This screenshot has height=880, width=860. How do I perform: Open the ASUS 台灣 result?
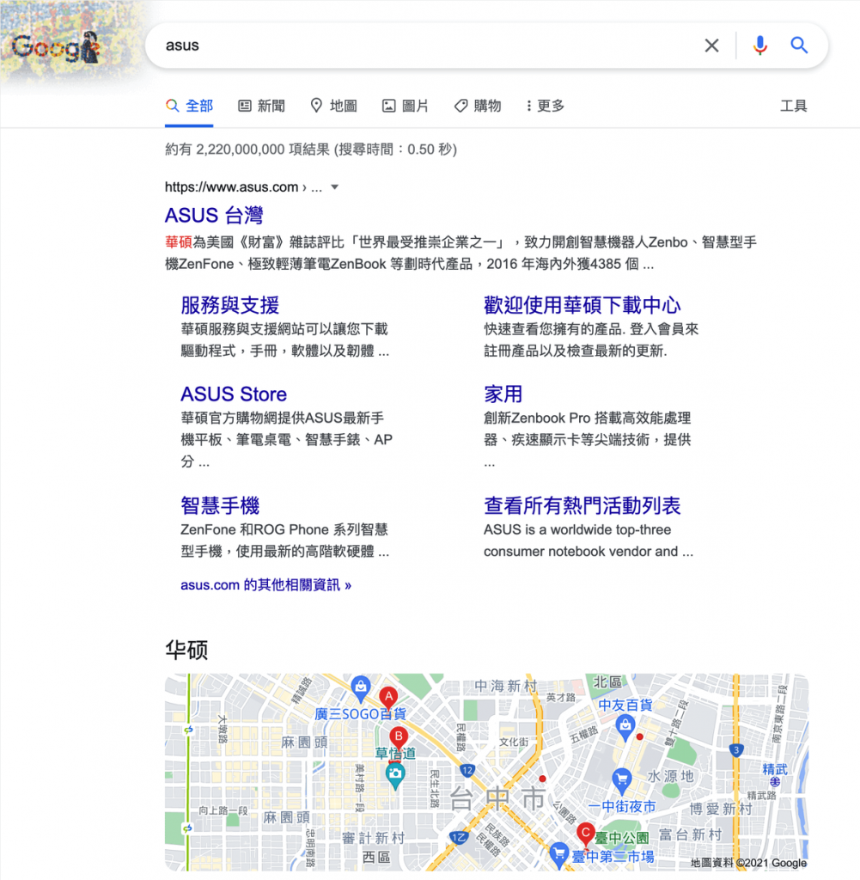click(x=214, y=215)
